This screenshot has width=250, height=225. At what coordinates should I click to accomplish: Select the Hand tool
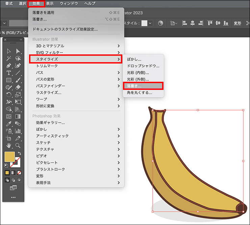point(9,146)
